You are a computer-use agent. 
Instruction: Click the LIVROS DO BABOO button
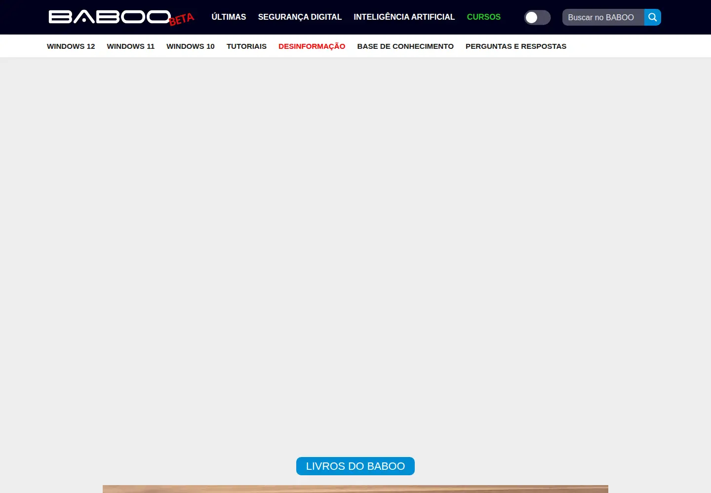point(355,466)
